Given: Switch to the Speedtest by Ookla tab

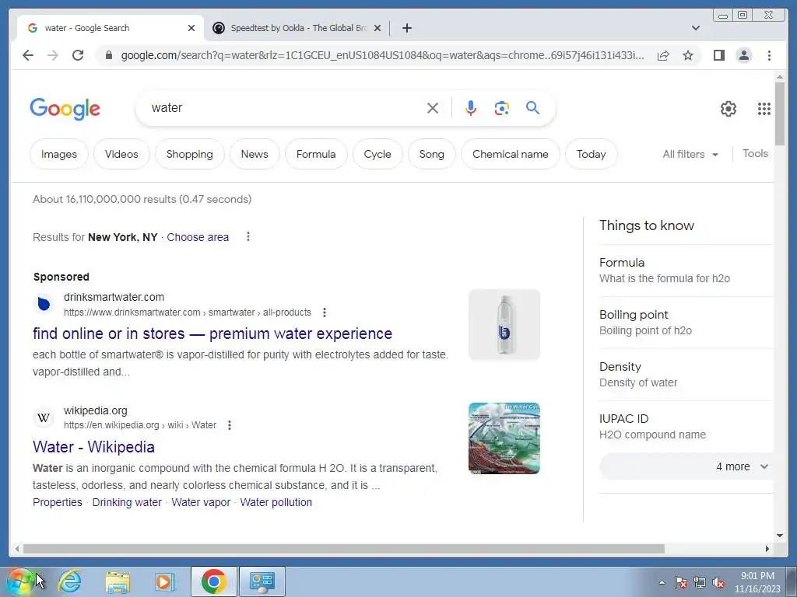Looking at the screenshot, I should tap(297, 28).
